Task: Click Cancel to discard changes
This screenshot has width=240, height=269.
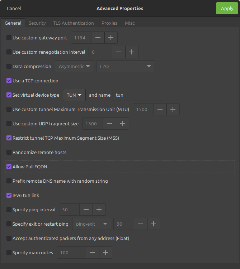Action: coord(14,8)
